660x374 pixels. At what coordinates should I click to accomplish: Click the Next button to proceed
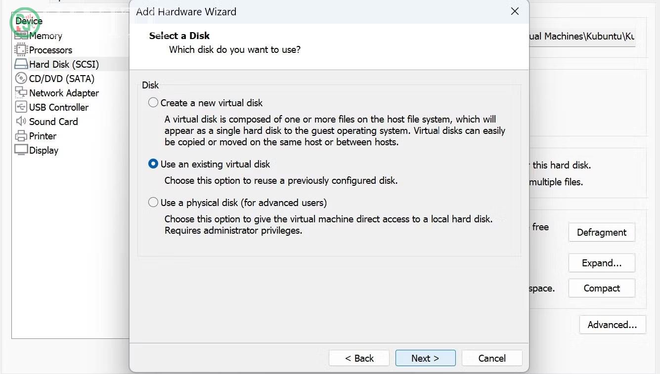pyautogui.click(x=425, y=358)
